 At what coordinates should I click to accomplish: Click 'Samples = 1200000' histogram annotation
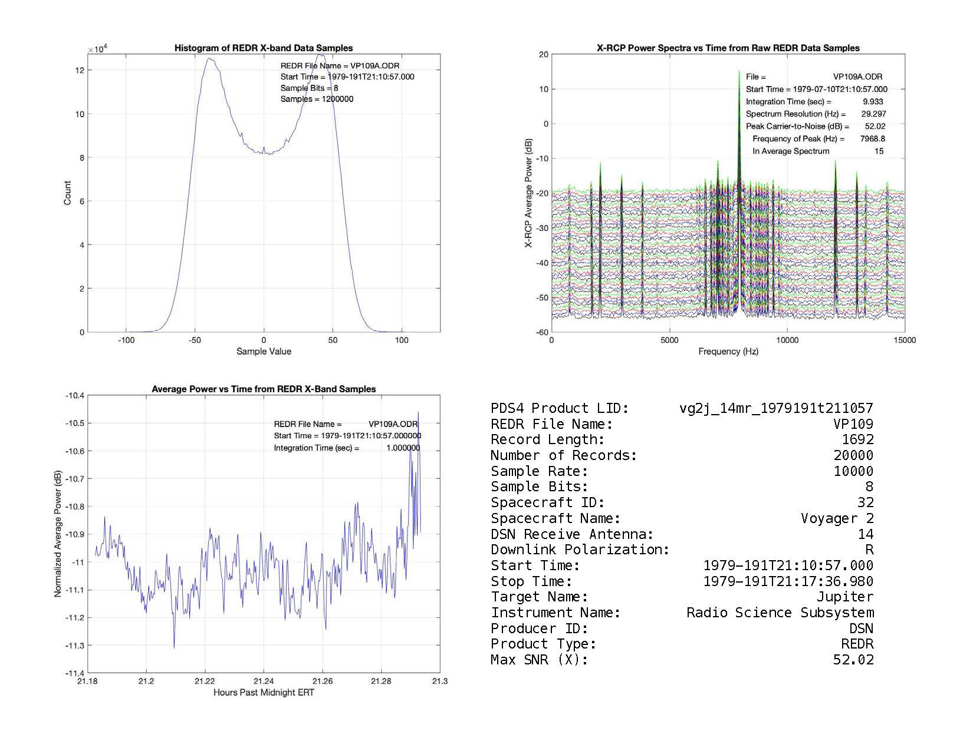(317, 99)
